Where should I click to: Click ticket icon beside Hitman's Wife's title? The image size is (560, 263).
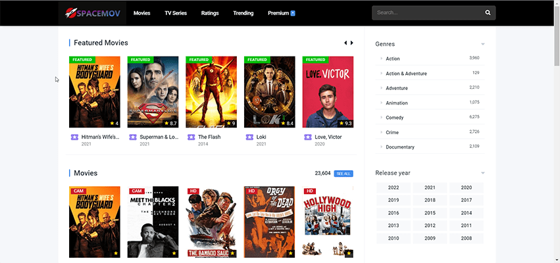(x=74, y=137)
